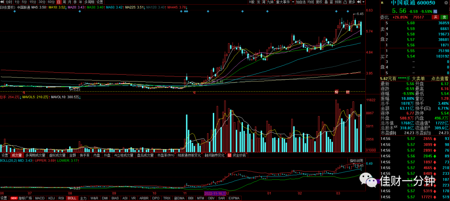Select the 成交量 volume indicator tab
Viewport: 450px width, 201px height.
[17, 156]
